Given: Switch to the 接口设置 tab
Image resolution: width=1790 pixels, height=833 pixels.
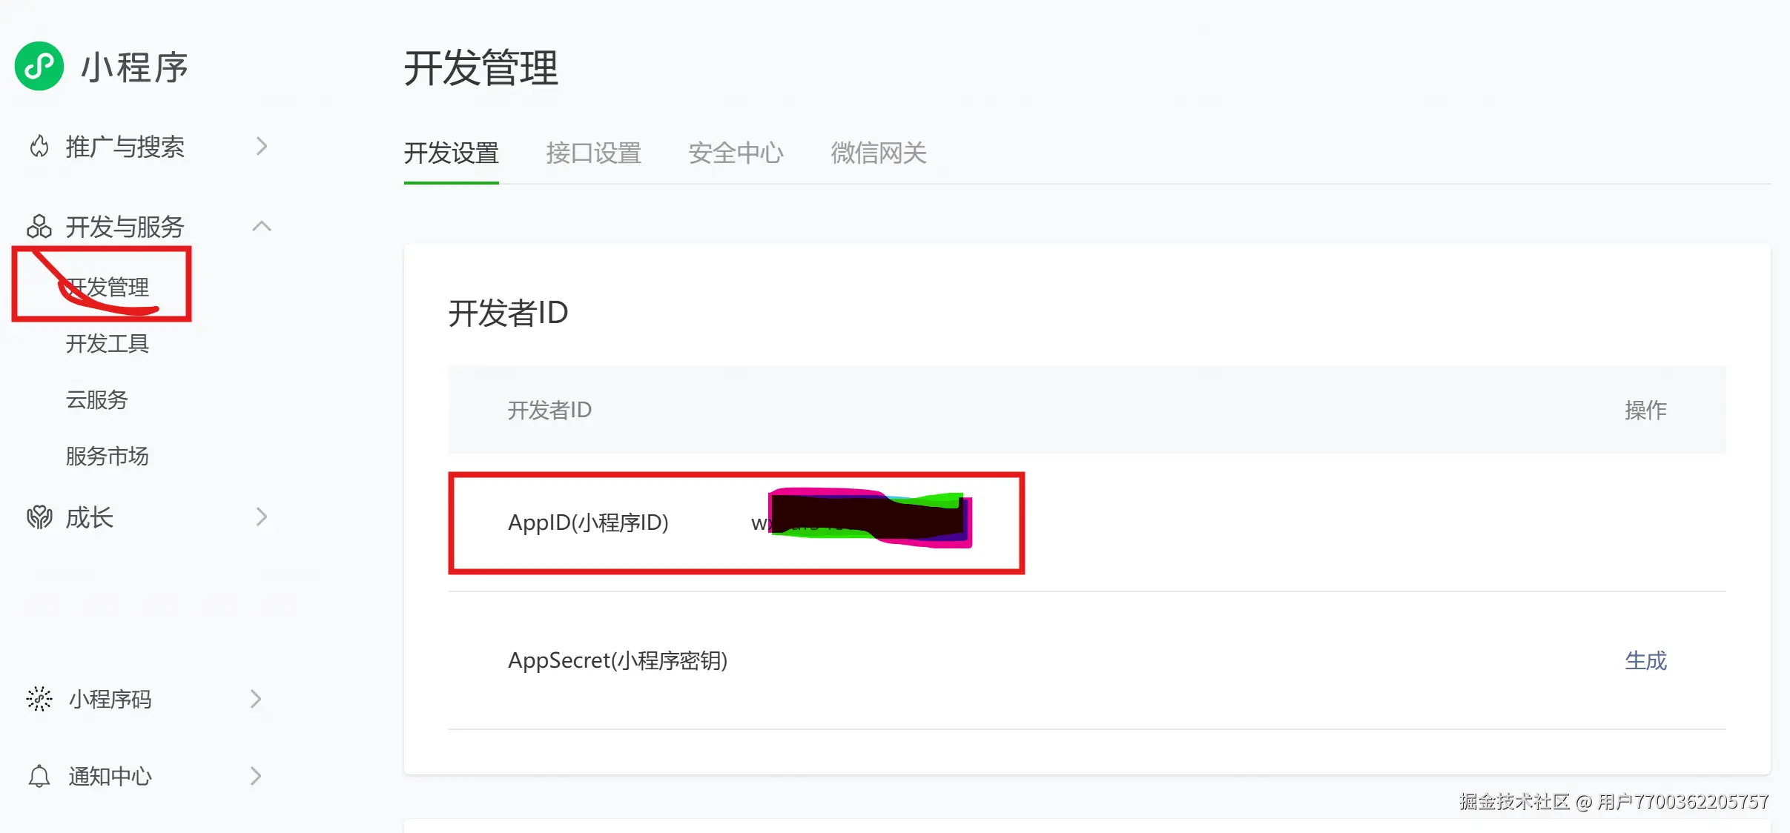Looking at the screenshot, I should (593, 153).
